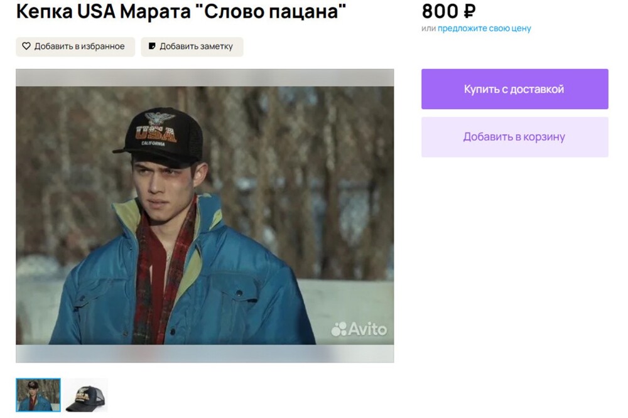The width and height of the screenshot is (628, 418).
Task: Open note editor via Добавить заметку
Action: 196,46
